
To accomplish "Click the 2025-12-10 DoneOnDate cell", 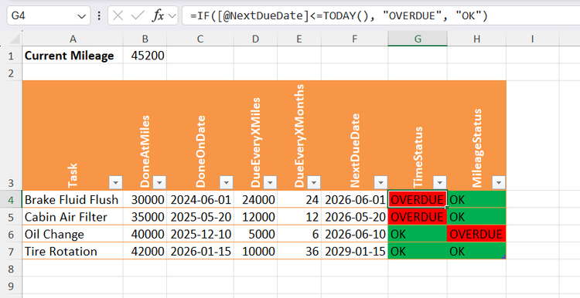I will (x=200, y=234).
